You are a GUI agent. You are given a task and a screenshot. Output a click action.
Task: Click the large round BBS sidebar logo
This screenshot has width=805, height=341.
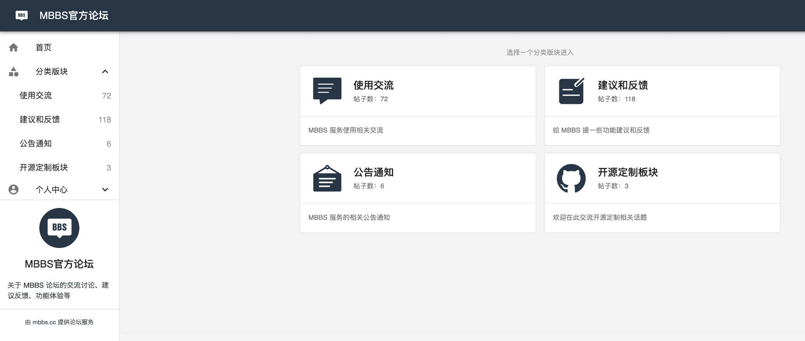click(59, 228)
